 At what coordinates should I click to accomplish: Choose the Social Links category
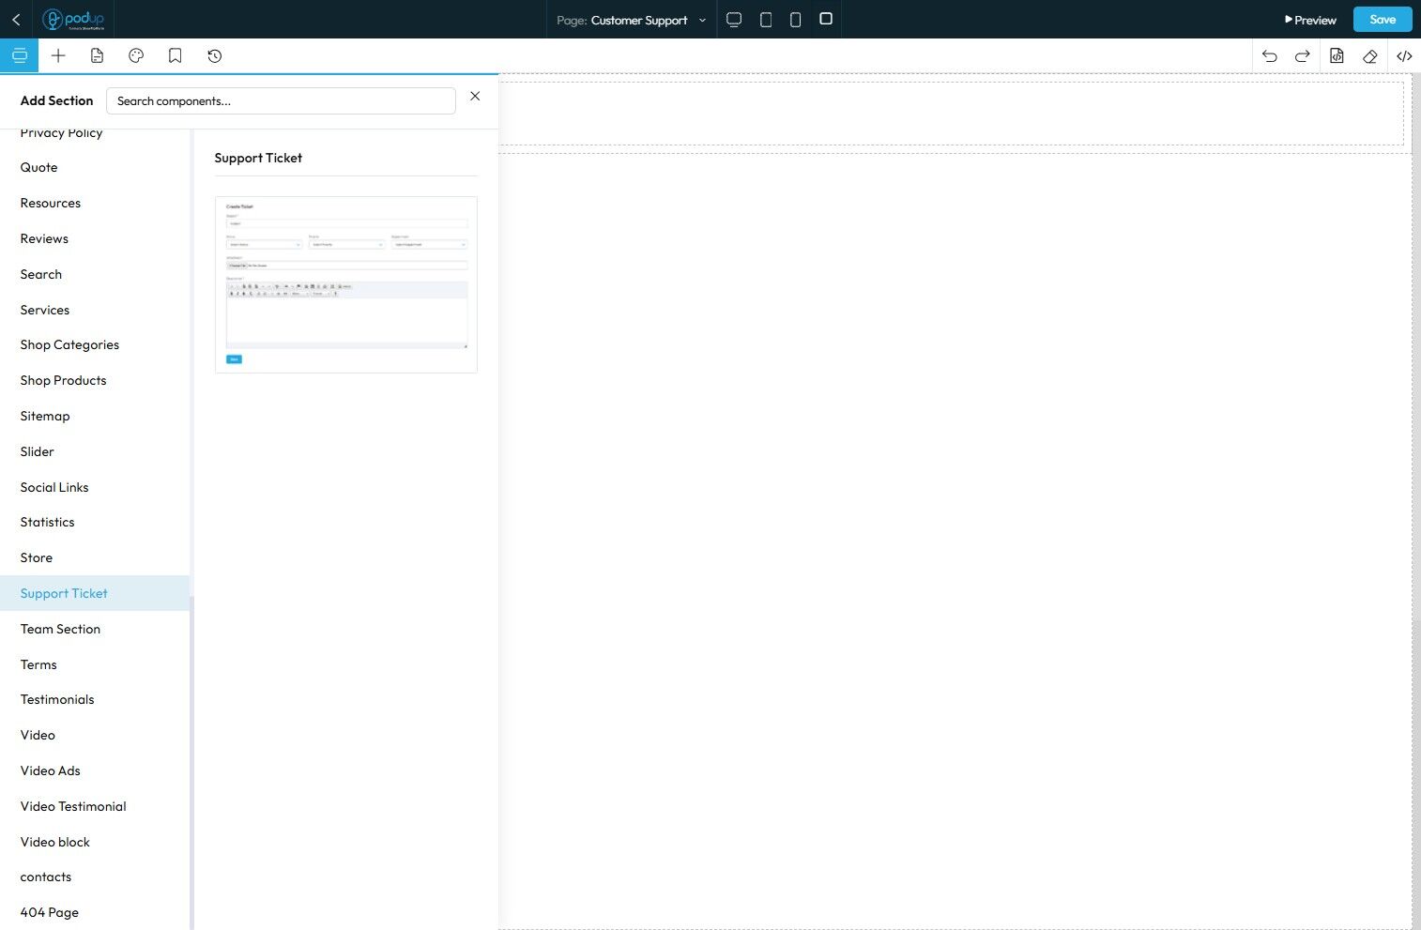coord(54,487)
